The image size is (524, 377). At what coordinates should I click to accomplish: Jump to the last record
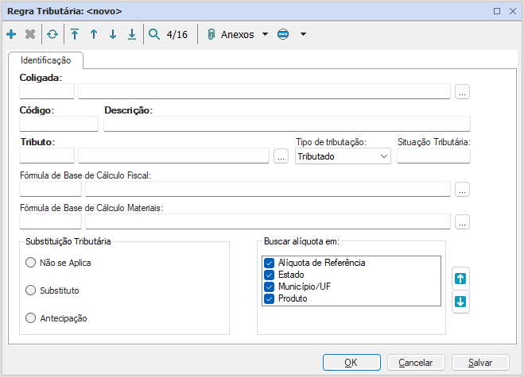[x=132, y=34]
